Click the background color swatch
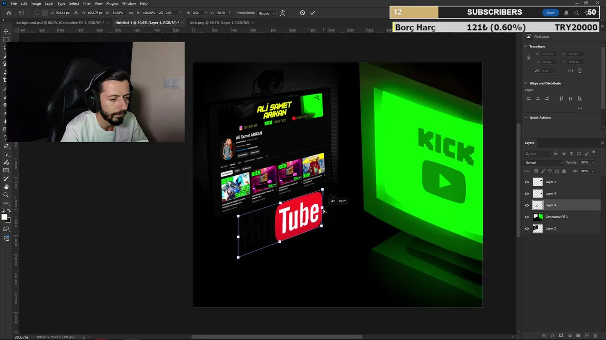Viewport: 606px width, 340px height. click(x=8, y=220)
